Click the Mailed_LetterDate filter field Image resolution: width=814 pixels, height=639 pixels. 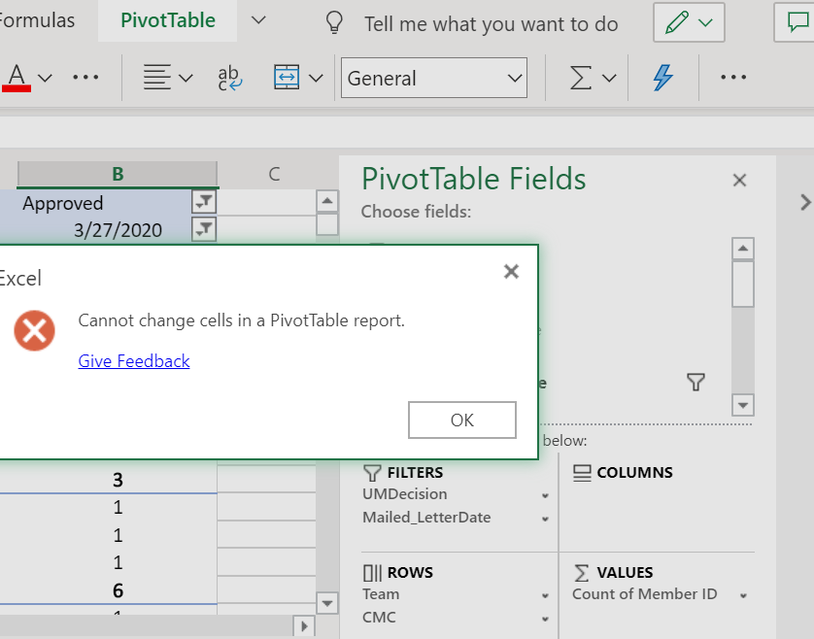coord(426,517)
